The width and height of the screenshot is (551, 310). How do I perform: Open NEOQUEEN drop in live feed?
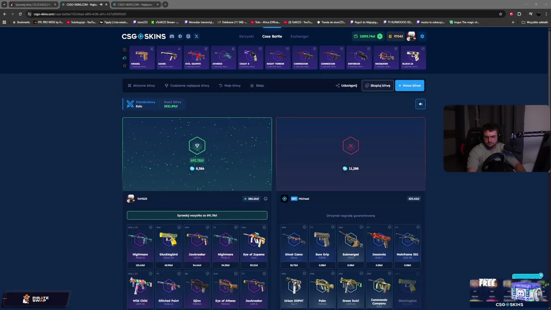[x=386, y=58]
